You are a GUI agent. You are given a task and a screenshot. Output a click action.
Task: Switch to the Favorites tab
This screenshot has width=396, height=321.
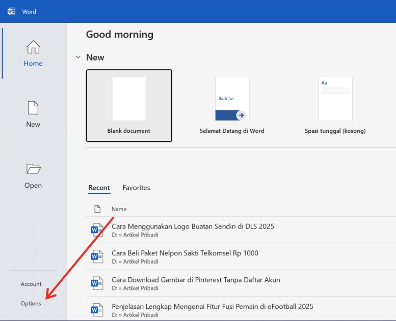tap(137, 188)
